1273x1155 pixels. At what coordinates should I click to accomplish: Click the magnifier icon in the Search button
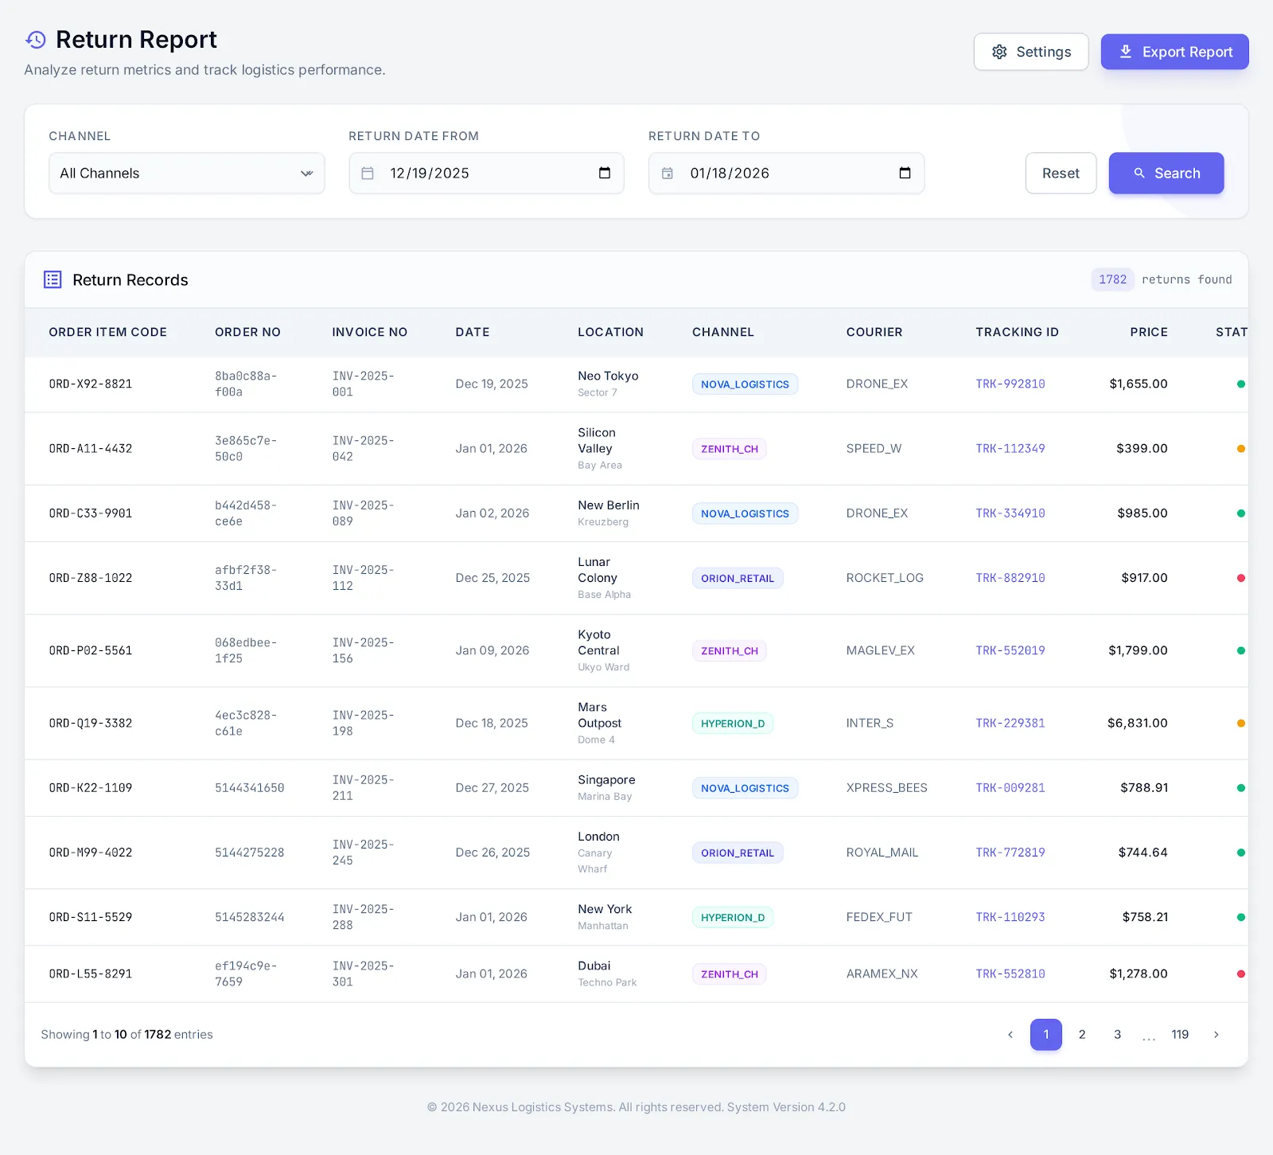[x=1140, y=173]
